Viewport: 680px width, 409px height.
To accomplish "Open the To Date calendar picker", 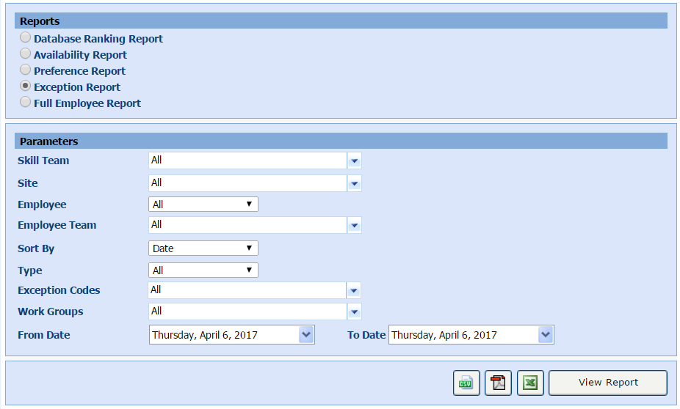I will click(x=545, y=335).
